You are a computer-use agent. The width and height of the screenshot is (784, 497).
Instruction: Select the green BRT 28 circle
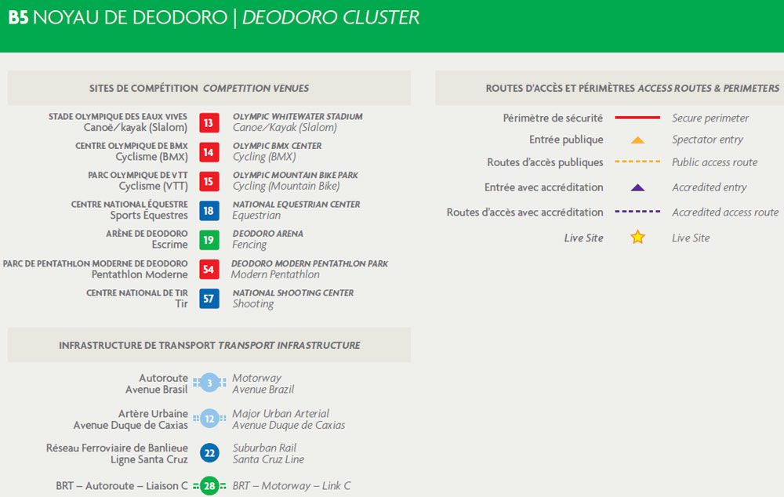tap(209, 487)
